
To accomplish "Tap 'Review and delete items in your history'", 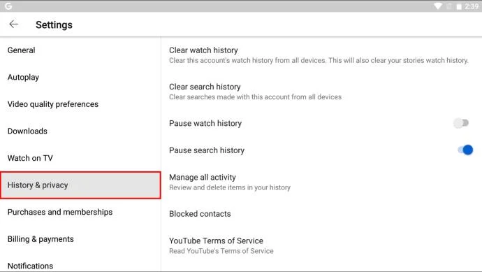I will tap(230, 187).
